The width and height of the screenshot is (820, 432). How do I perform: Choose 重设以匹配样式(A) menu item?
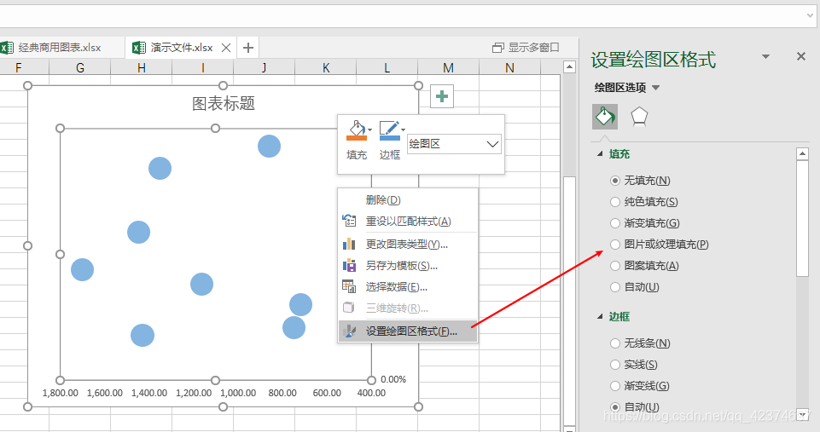[x=408, y=221]
